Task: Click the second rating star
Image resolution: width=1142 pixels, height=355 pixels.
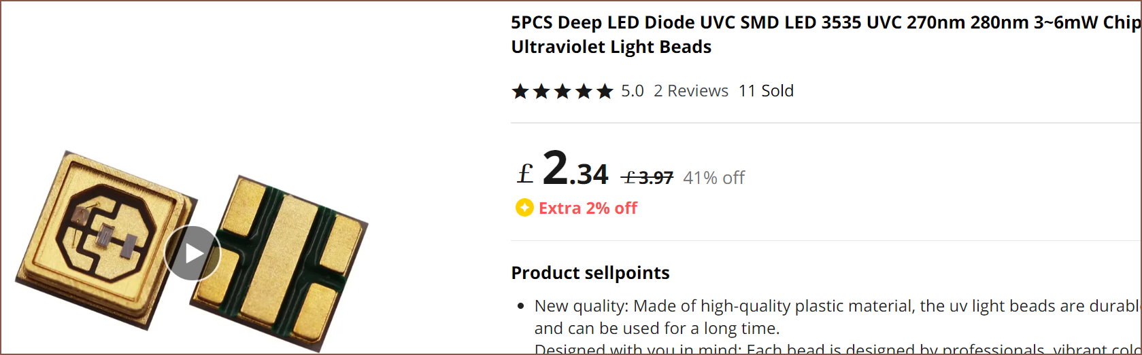Action: [x=541, y=91]
